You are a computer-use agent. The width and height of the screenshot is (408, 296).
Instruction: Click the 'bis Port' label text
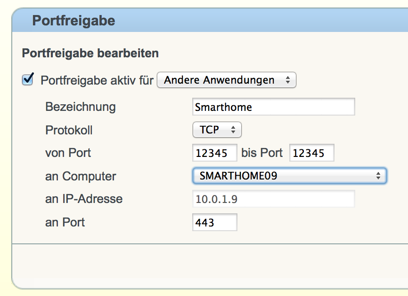pyautogui.click(x=262, y=153)
